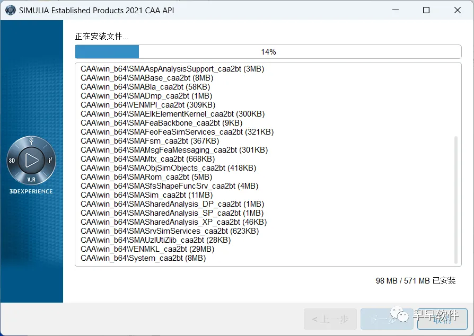
Task: Click the cancel button at bottom right
Action: coord(442,319)
